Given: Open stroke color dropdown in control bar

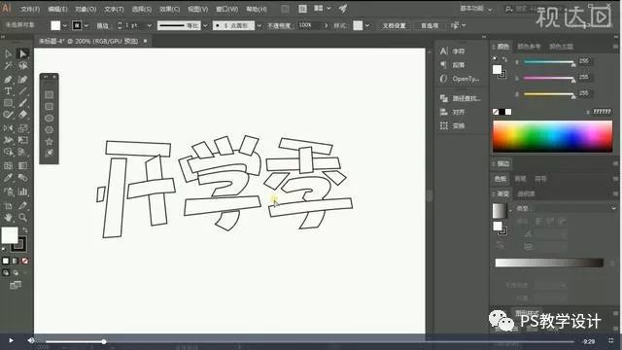Looking at the screenshot, I should click(x=86, y=26).
